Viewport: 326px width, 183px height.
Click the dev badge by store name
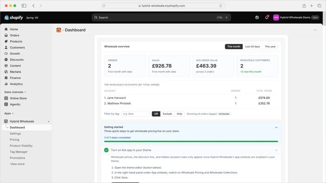(x=315, y=17)
